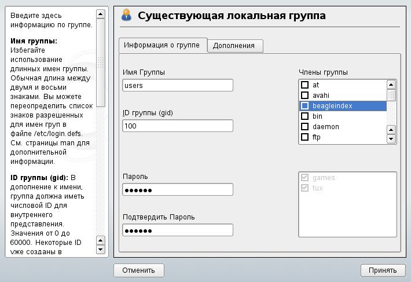Focus the Подтвердить Пароль field
Screen dimensions: 411x282
coord(178,230)
